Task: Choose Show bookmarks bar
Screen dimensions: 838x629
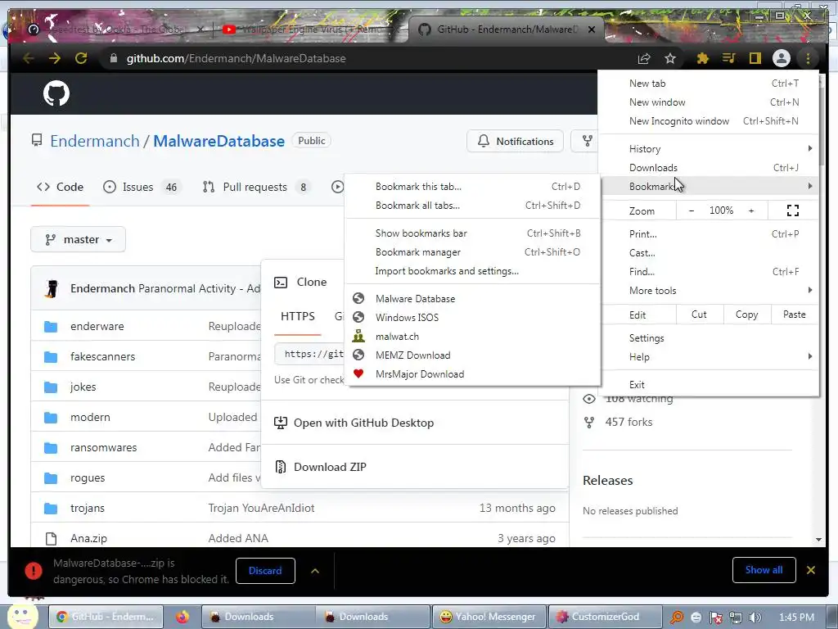Action: pos(473,233)
